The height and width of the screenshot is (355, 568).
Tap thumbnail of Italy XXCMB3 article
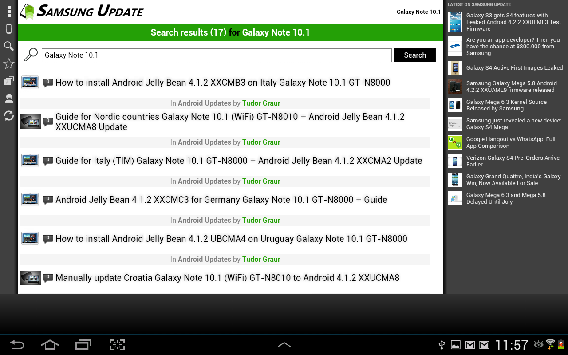pos(30,82)
